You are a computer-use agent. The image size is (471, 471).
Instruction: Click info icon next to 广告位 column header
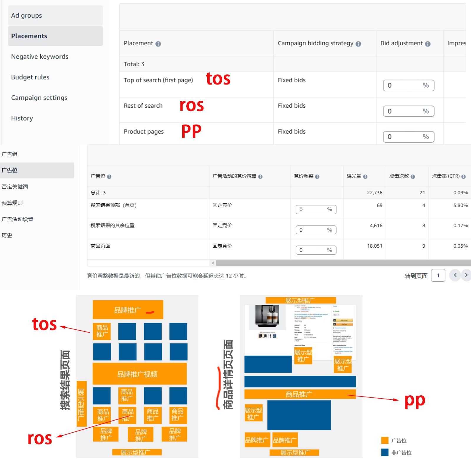[x=109, y=177]
